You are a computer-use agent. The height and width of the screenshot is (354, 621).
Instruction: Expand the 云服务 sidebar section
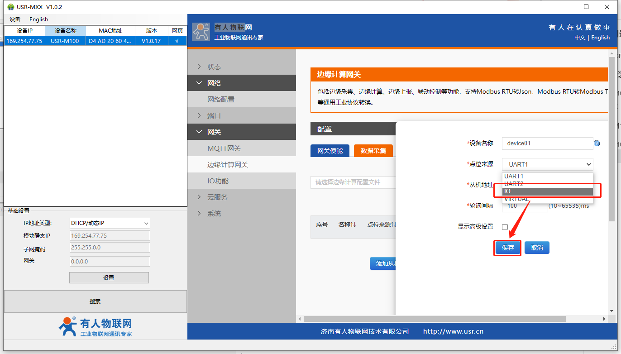242,197
